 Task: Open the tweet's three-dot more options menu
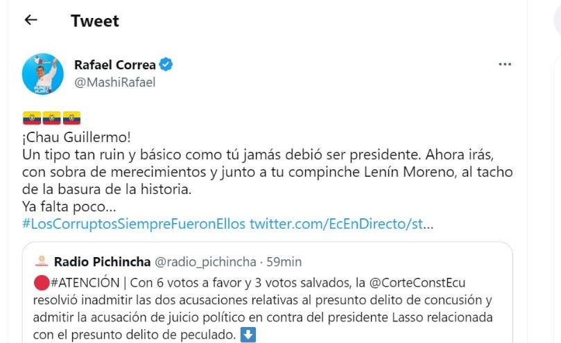point(505,65)
